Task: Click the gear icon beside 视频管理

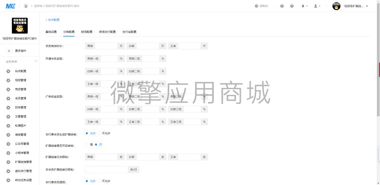Action: tap(9, 80)
